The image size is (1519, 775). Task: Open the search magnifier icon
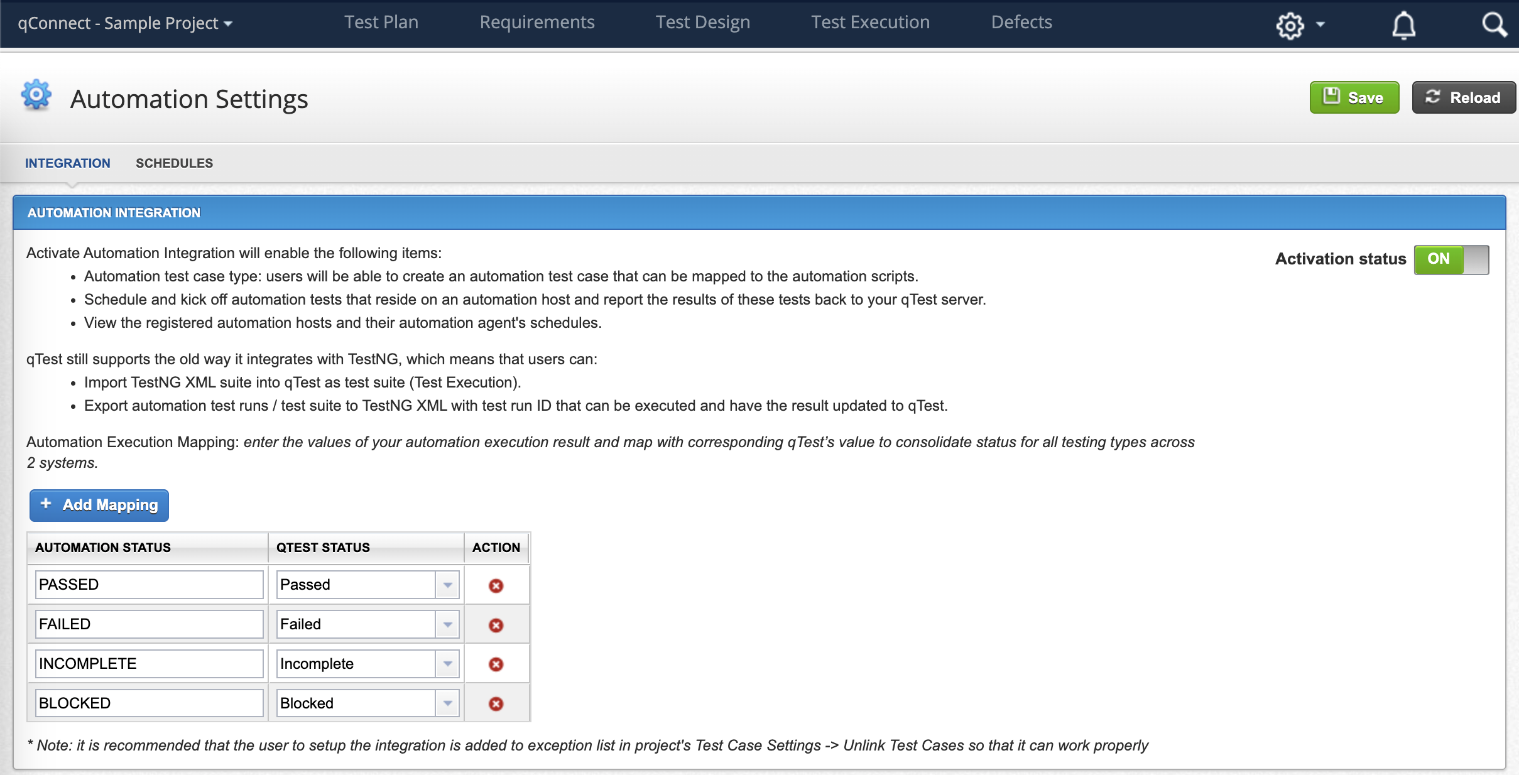click(x=1494, y=25)
